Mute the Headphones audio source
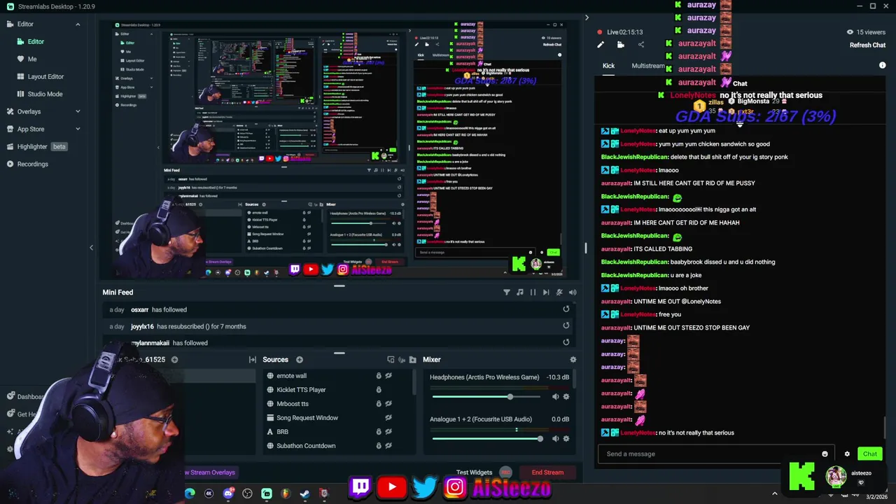The width and height of the screenshot is (896, 504). (x=555, y=397)
